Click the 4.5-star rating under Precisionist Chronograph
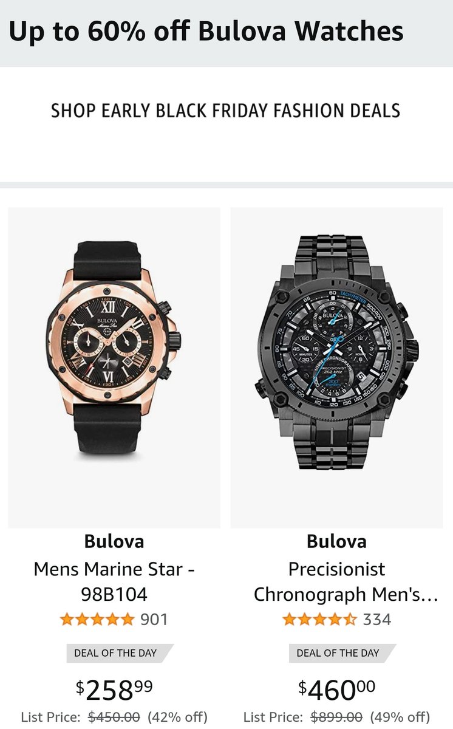The height and width of the screenshot is (729, 453). [x=319, y=620]
